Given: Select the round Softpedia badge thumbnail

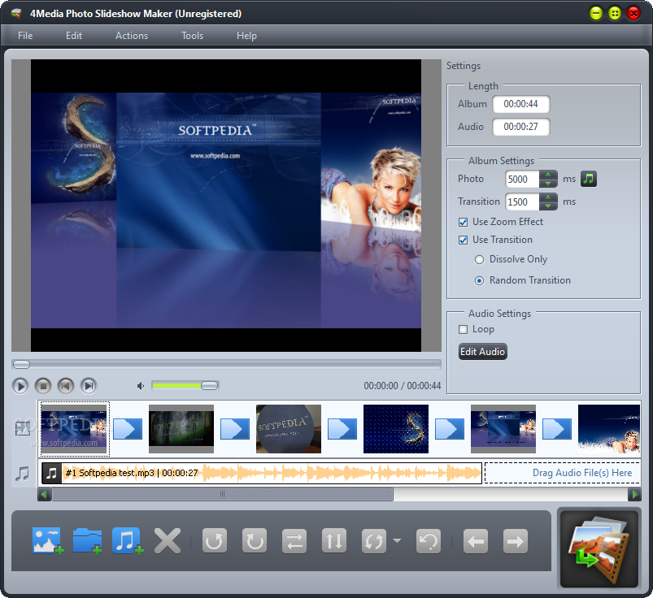Looking at the screenshot, I should coord(289,429).
